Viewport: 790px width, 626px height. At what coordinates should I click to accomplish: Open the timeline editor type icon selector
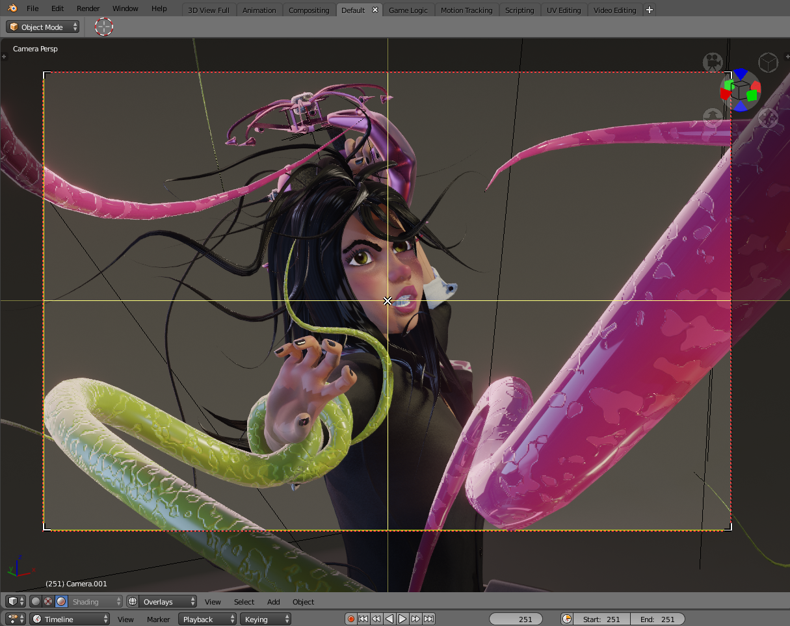(16, 619)
